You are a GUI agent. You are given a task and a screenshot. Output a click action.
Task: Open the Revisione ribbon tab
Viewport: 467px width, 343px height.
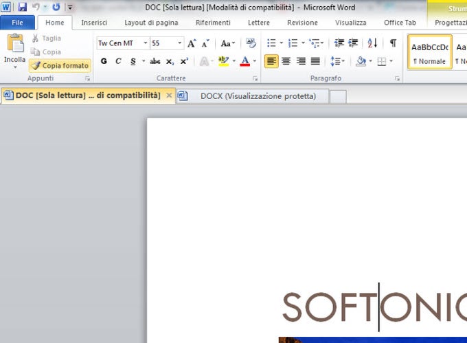coord(302,23)
